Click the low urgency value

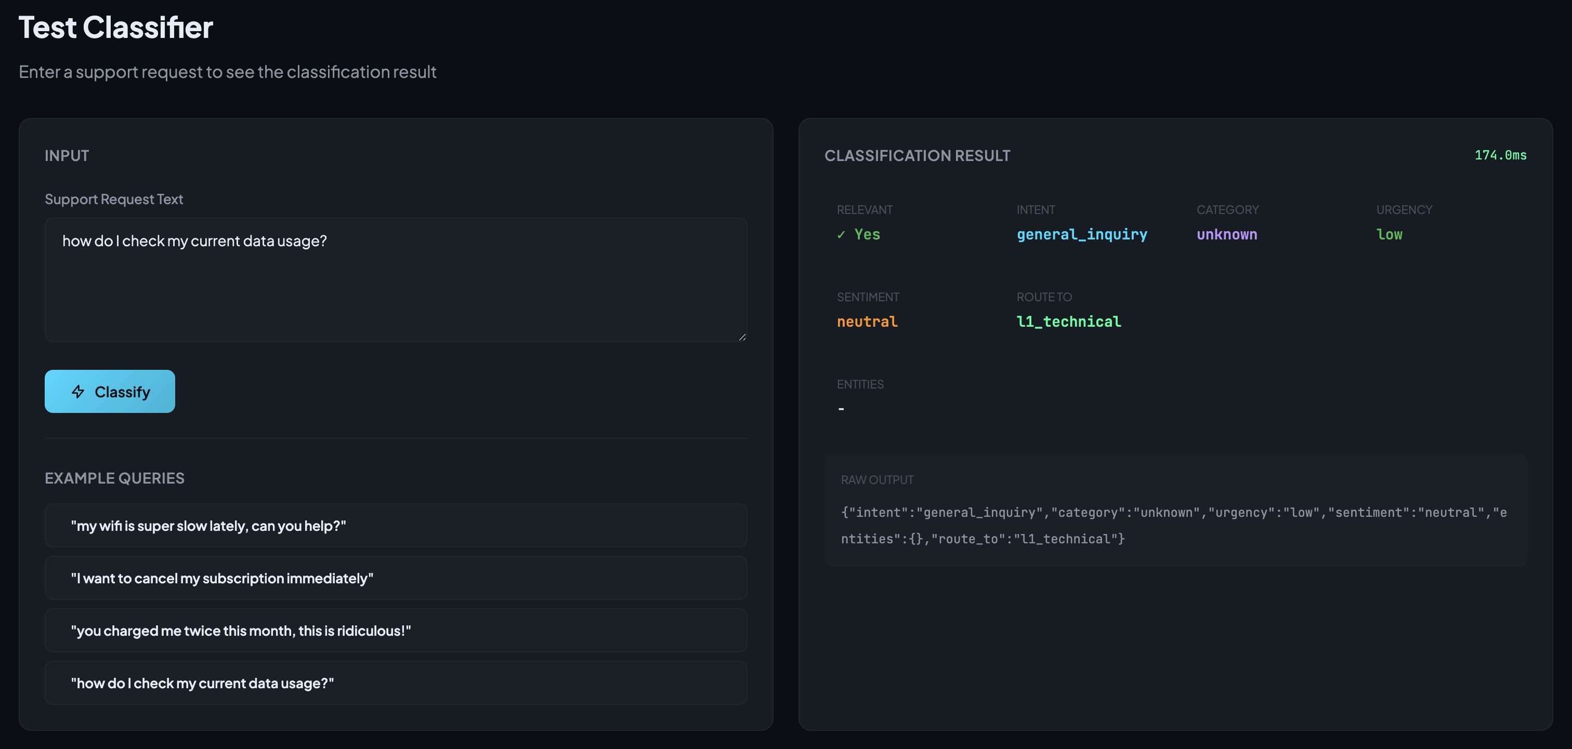coord(1389,235)
